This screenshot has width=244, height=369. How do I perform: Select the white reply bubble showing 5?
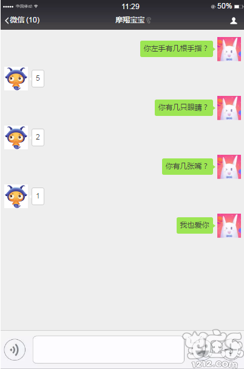coord(38,78)
